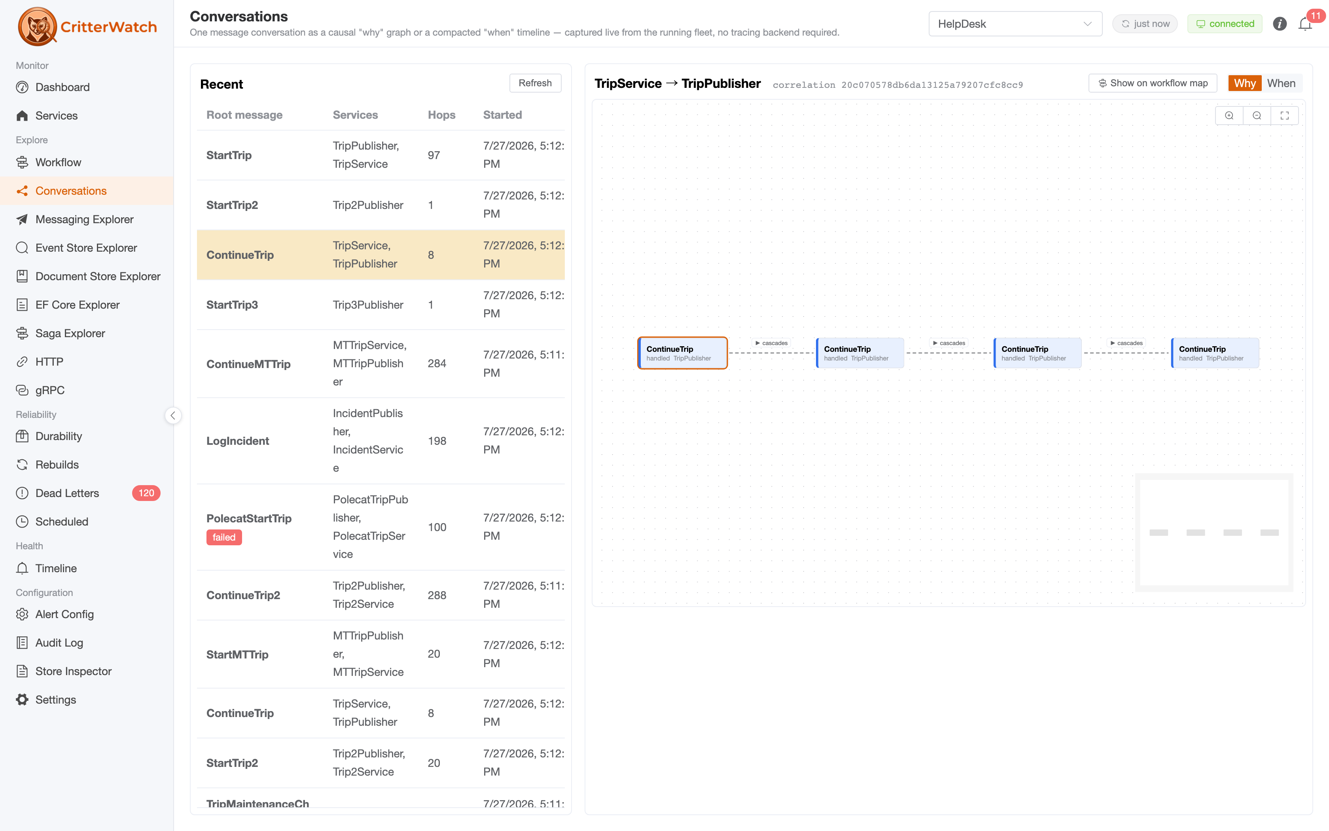Select the first highlighted ContinueTrip graph node
Viewport: 1329px width, 831px height.
click(x=683, y=353)
